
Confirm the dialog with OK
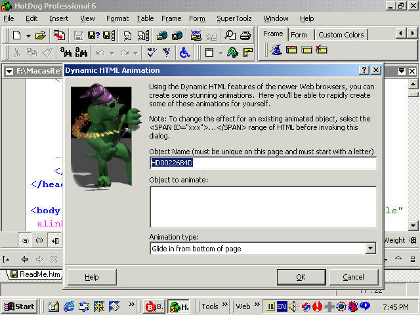pos(301,277)
